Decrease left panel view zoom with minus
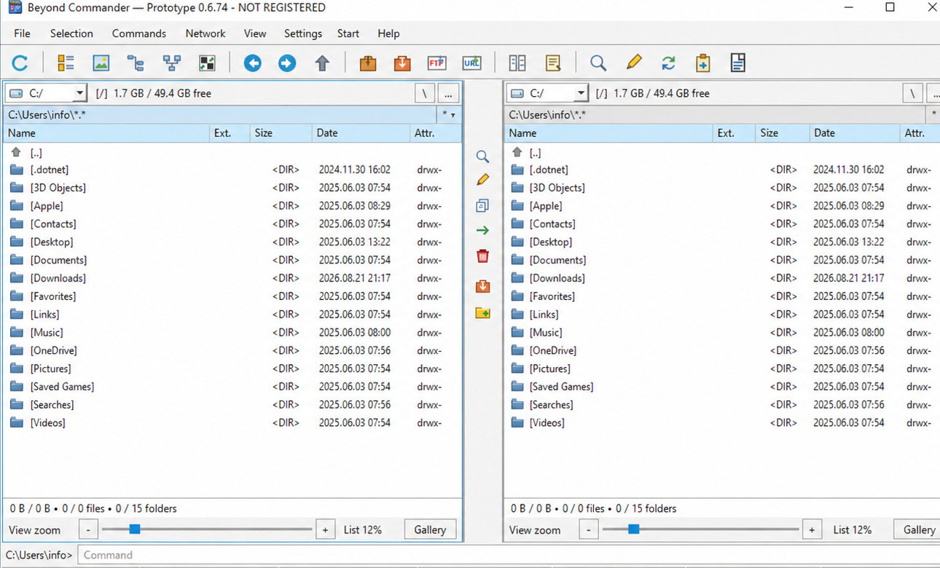Viewport: 940px width, 568px height. click(88, 529)
